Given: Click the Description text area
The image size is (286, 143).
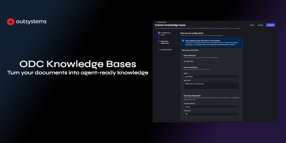Looking at the screenshot, I should tap(211, 86).
